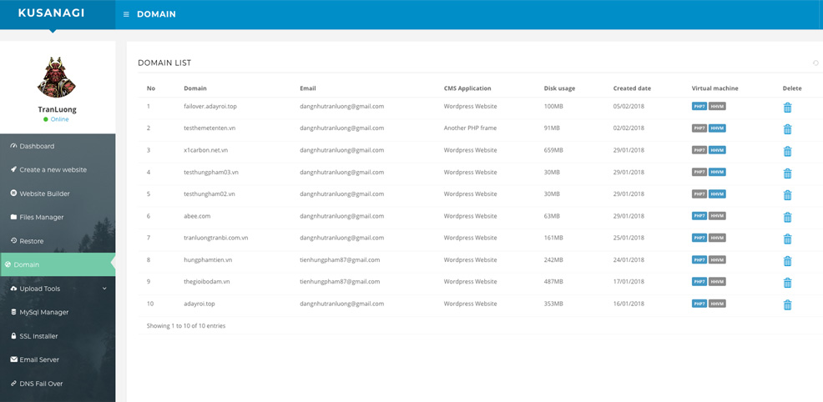
Task: Enable HHVM badge on tranluongtranbi.com.vn row
Action: pos(717,238)
